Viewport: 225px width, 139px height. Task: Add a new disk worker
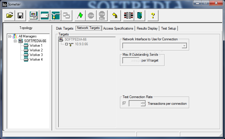pos(45,15)
